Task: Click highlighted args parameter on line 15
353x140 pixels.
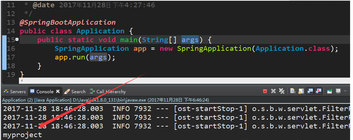Action: click(x=190, y=40)
